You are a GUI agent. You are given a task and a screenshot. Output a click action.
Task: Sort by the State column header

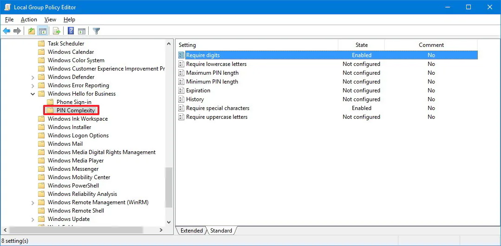361,45
